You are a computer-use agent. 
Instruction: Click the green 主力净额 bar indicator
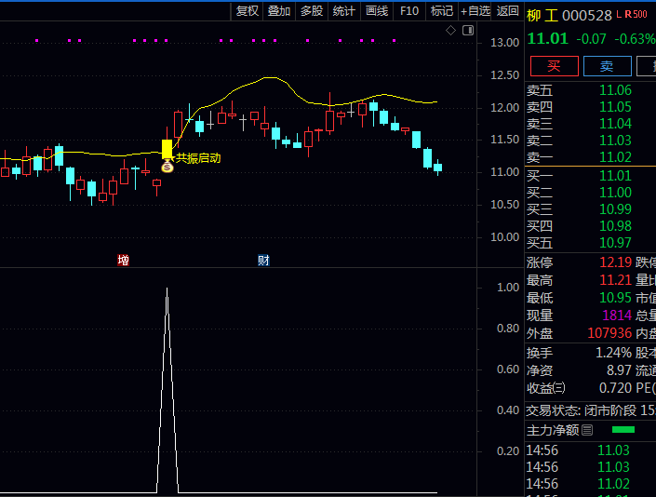click(x=623, y=430)
